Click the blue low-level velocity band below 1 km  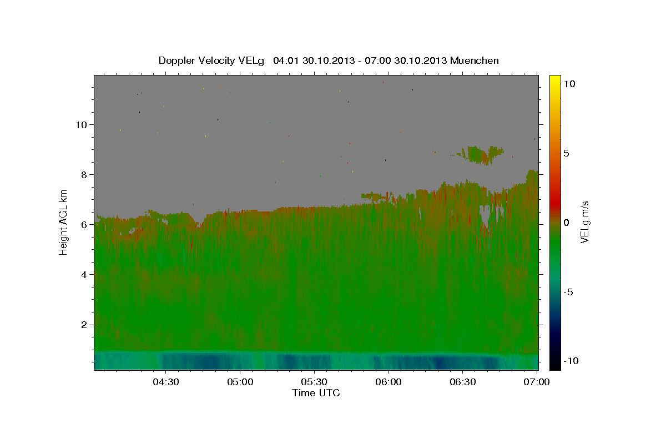[316, 361]
